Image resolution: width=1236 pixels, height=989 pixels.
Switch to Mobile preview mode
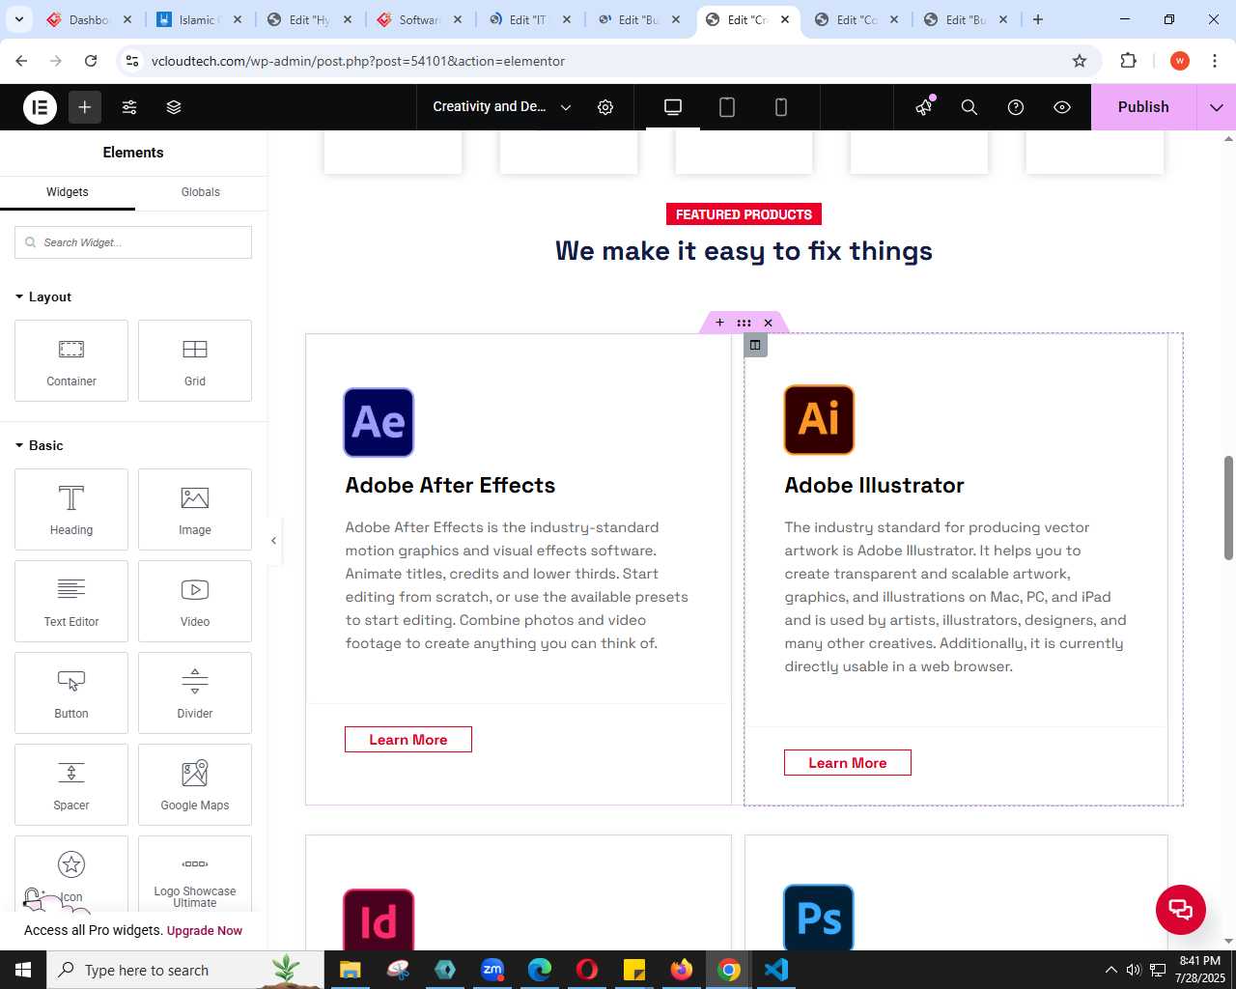781,107
